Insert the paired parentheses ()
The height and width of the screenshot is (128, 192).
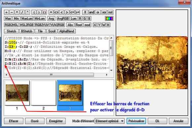click(44, 12)
